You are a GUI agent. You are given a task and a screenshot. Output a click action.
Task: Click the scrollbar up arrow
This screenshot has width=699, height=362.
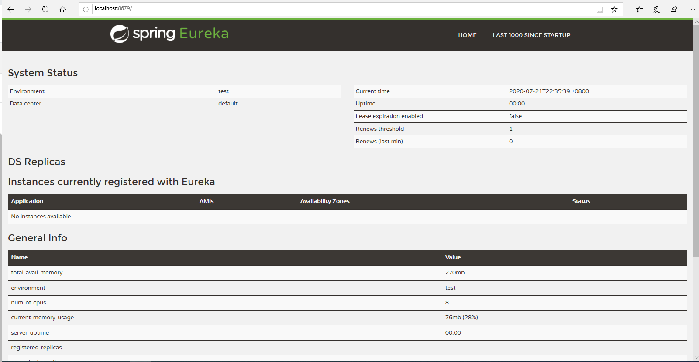click(x=696, y=21)
